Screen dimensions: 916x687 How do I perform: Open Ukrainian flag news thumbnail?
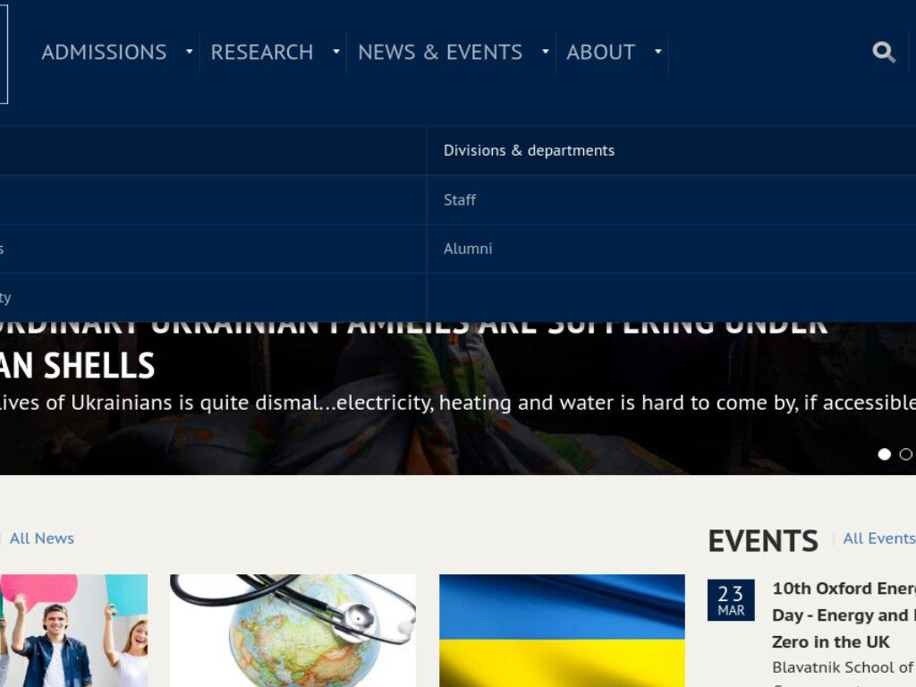562,631
